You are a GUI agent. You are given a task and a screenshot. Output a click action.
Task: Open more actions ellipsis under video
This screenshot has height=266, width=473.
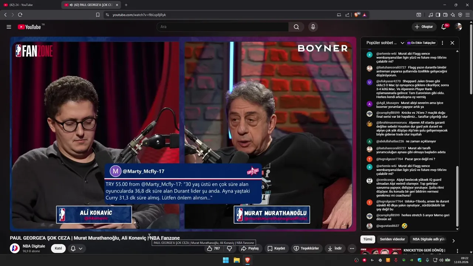click(x=352, y=248)
